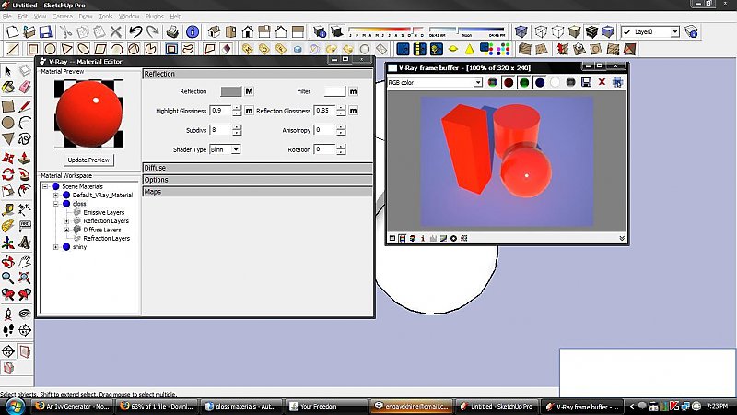Click the Update Preview button
Screen dimensions: 737x415
[x=88, y=160]
